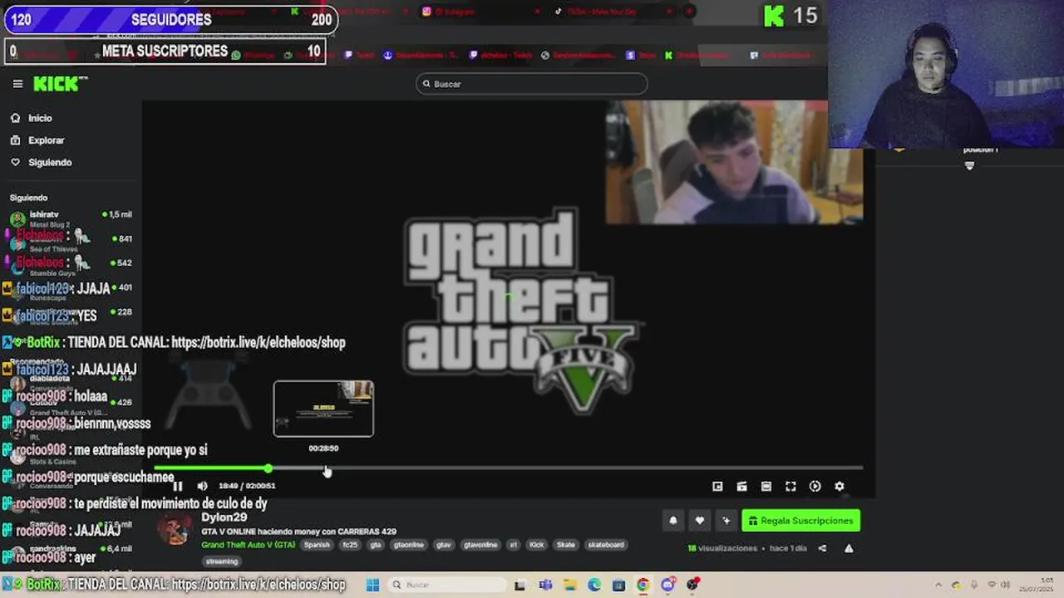Click the gtavonline tag
Viewport: 1064px width, 598px height.
coord(480,545)
